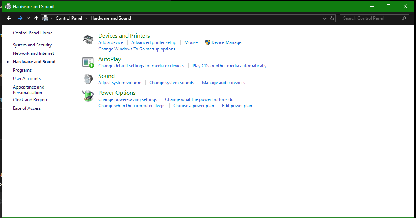Open Manage audio devices

tap(224, 83)
